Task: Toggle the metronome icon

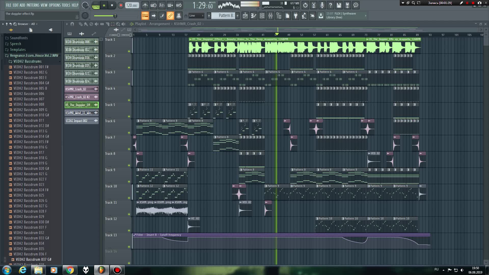Action: (x=145, y=5)
